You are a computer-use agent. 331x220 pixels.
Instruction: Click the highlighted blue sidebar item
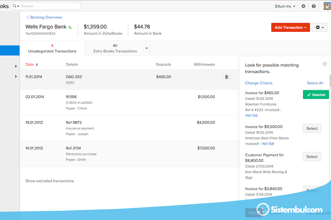[x=10, y=51]
